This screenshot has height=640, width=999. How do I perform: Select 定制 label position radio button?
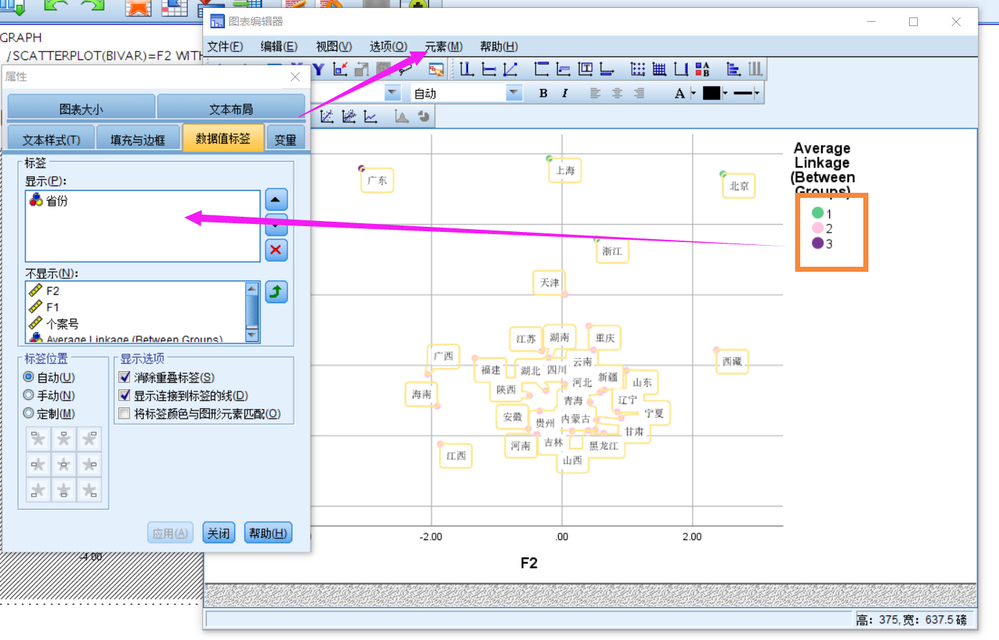click(x=29, y=413)
